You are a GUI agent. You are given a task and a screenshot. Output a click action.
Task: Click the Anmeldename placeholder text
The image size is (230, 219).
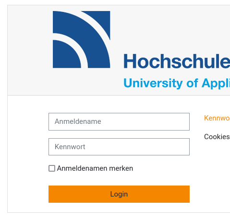pyautogui.click(x=78, y=121)
